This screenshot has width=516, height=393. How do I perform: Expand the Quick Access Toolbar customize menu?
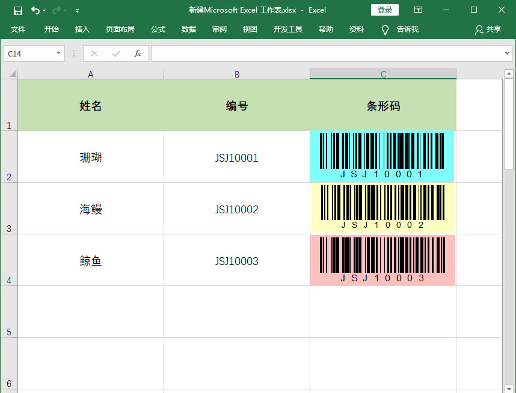pyautogui.click(x=76, y=10)
